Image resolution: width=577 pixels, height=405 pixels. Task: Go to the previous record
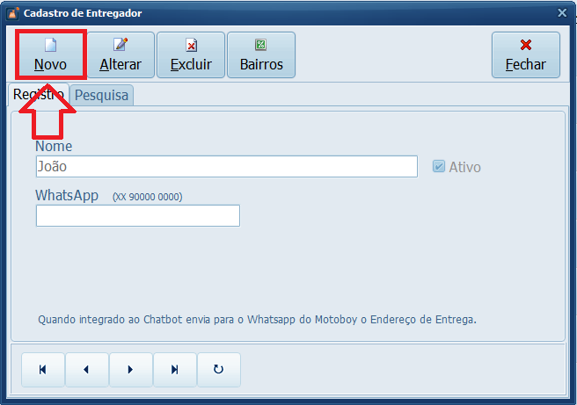[87, 370]
